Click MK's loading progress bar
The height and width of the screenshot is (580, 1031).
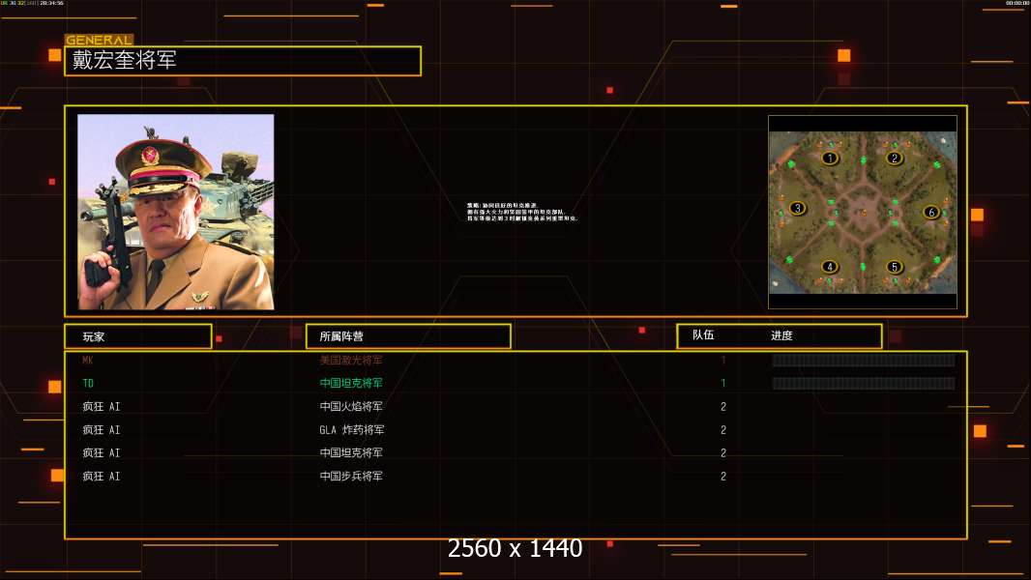(x=864, y=360)
